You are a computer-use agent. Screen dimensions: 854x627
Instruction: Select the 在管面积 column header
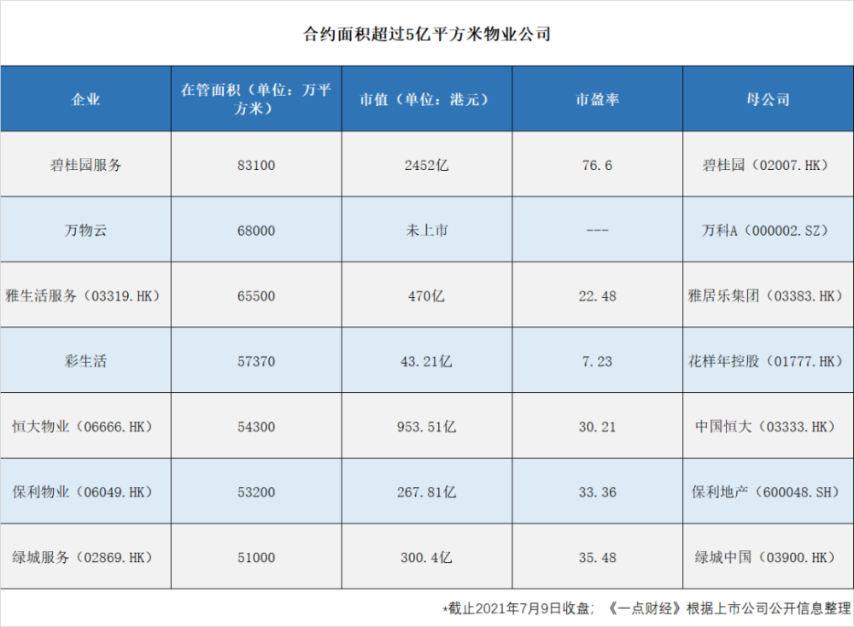coord(256,98)
